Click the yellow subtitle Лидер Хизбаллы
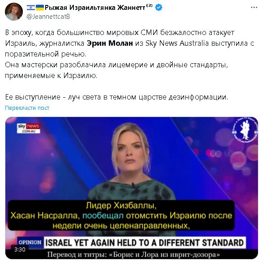The image size is (262, 264). pos(121,206)
